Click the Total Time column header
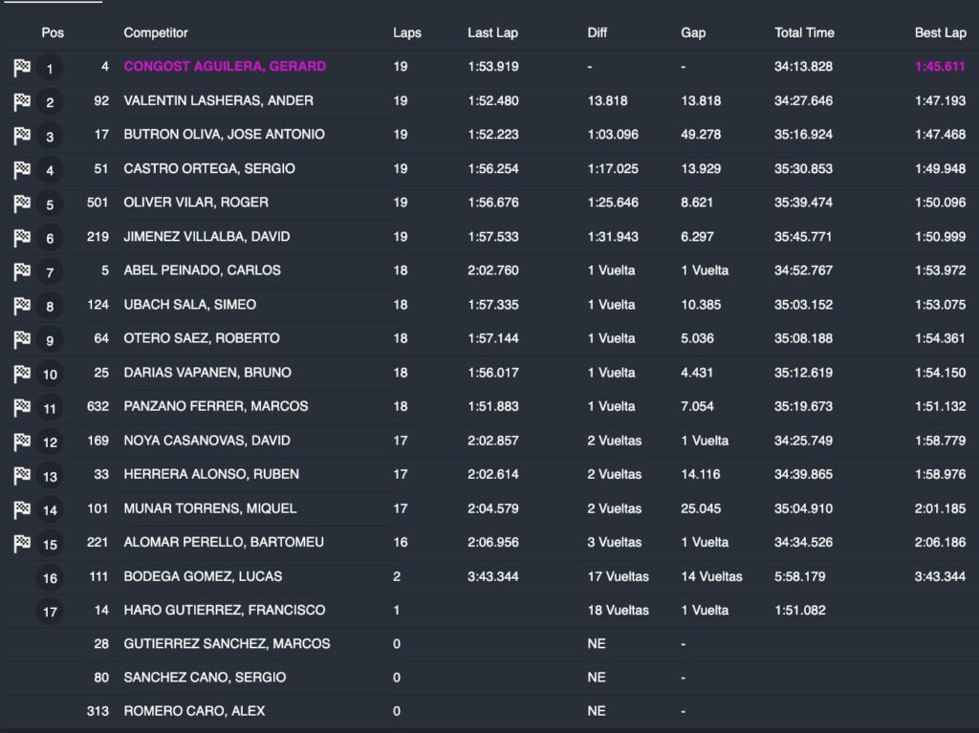The image size is (979, 733). coord(804,32)
